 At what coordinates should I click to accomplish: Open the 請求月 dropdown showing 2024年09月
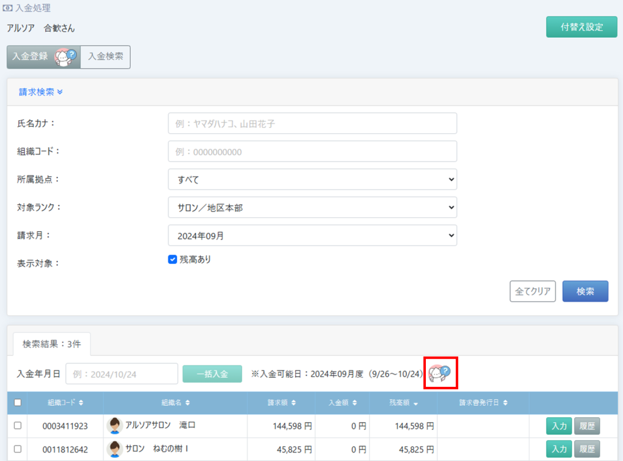coord(312,235)
